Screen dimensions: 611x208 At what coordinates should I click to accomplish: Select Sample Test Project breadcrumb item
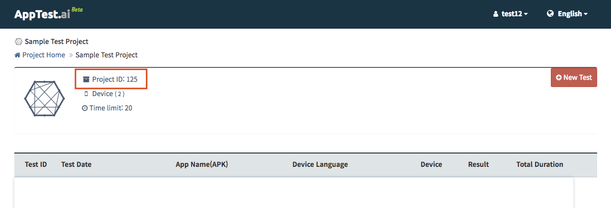[107, 55]
